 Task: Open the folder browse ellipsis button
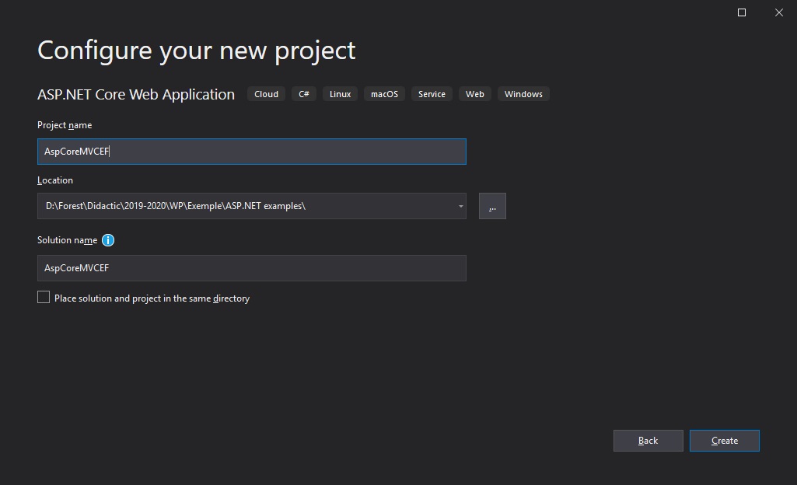click(492, 206)
